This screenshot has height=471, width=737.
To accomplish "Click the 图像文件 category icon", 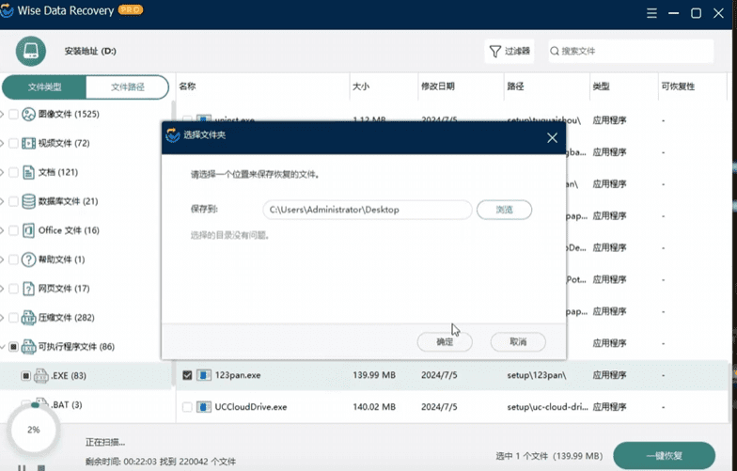I will (28, 115).
